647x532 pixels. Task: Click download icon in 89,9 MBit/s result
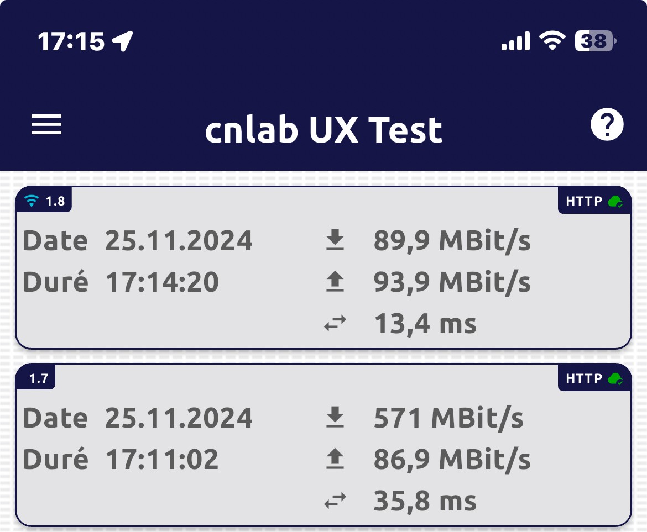335,241
